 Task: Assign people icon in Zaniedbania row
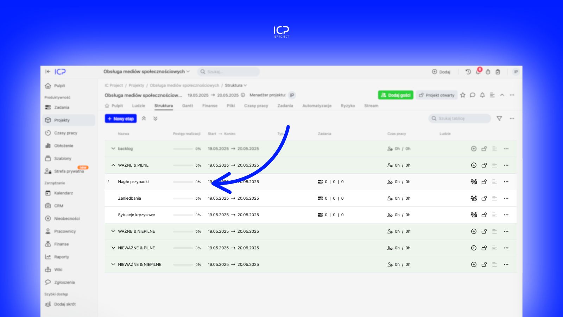tap(474, 198)
